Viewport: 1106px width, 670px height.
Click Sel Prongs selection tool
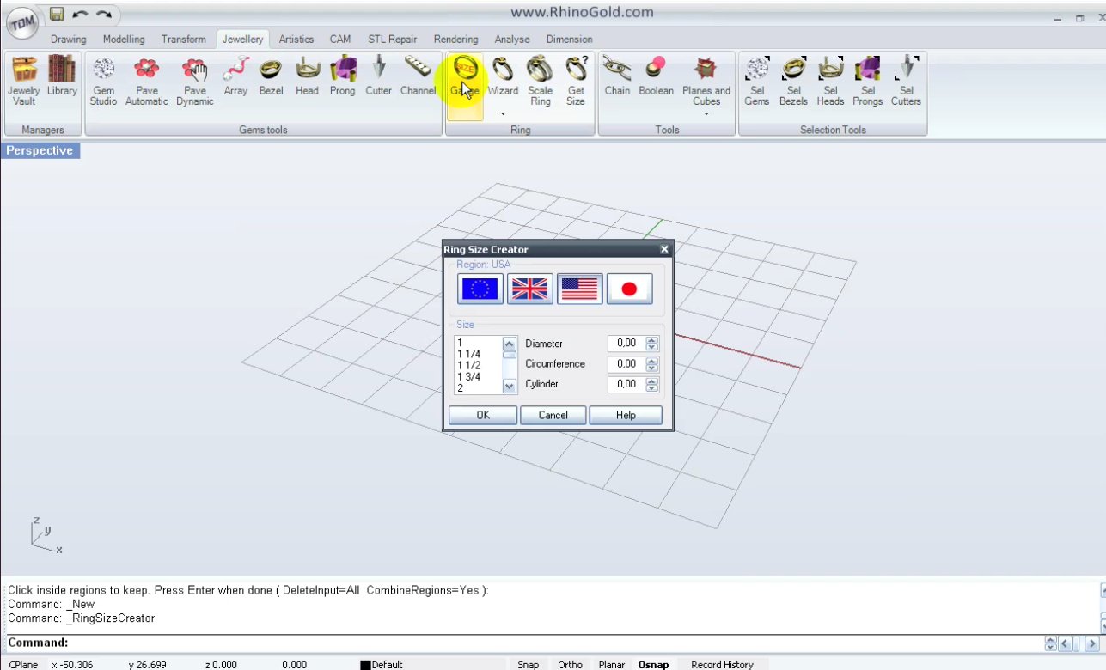[x=868, y=82]
